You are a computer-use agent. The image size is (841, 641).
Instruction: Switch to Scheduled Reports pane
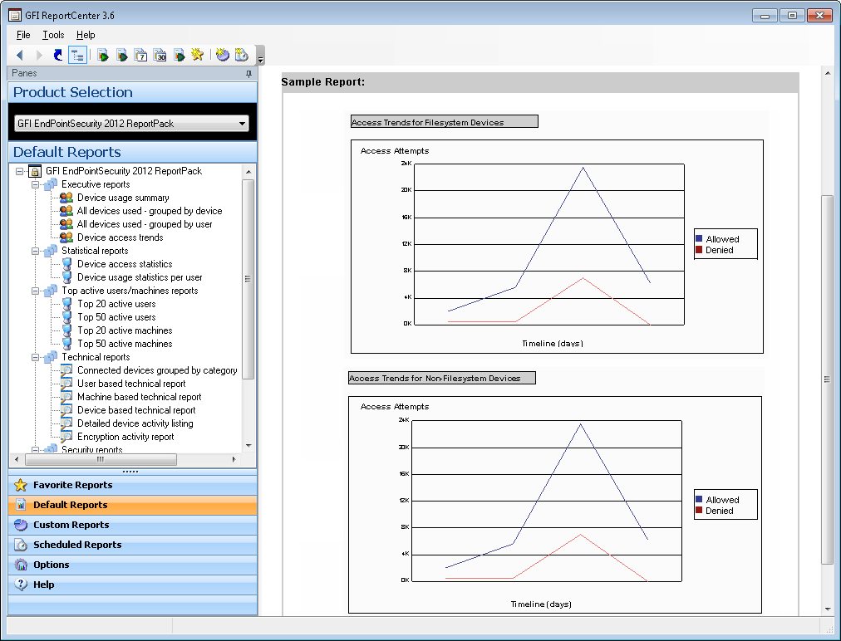[77, 545]
